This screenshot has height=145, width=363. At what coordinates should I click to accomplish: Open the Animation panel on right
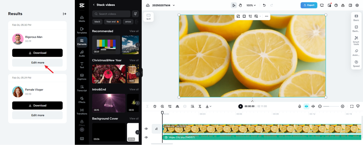[x=356, y=53]
